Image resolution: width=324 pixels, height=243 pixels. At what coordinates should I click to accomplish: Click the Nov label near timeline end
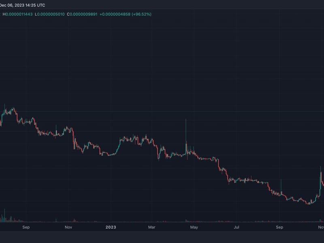pos(320,227)
